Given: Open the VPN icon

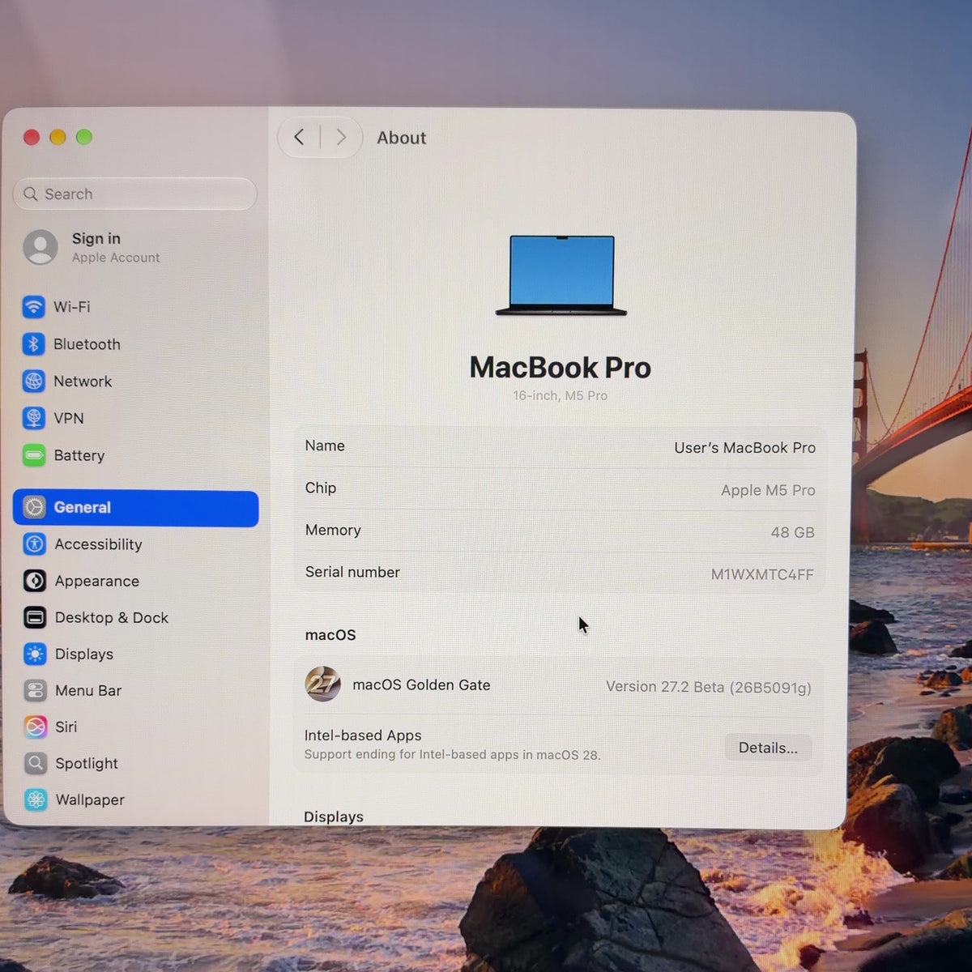Looking at the screenshot, I should (x=33, y=418).
